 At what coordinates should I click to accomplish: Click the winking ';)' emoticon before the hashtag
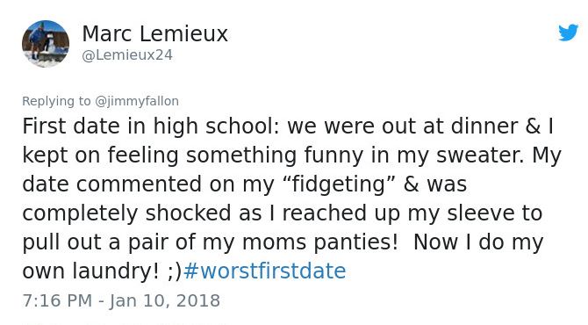click(175, 271)
